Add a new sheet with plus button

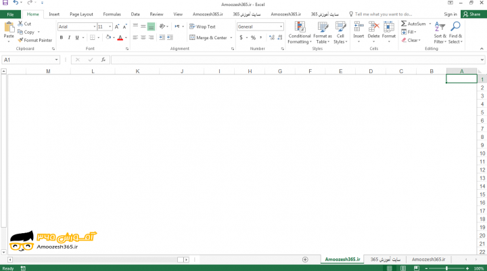click(305, 259)
